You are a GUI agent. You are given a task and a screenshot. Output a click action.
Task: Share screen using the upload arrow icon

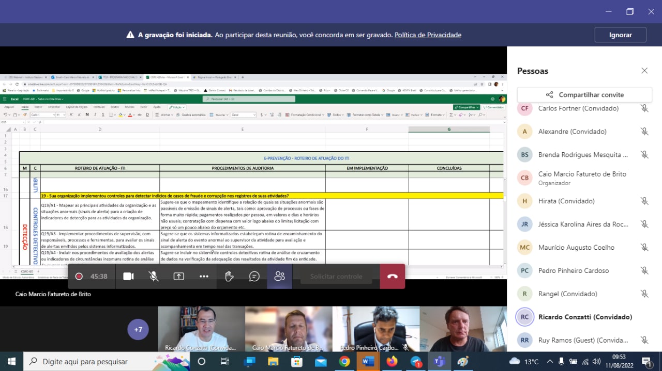pos(178,276)
